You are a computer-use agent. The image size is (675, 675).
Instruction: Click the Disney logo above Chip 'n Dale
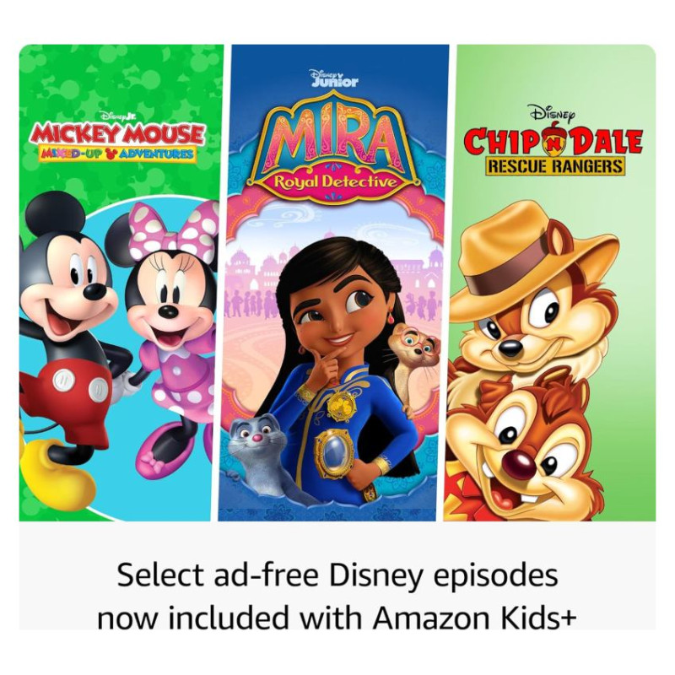553,113
